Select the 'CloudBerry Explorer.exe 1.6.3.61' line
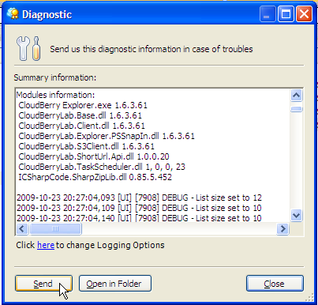The image size is (318, 305). click(83, 105)
